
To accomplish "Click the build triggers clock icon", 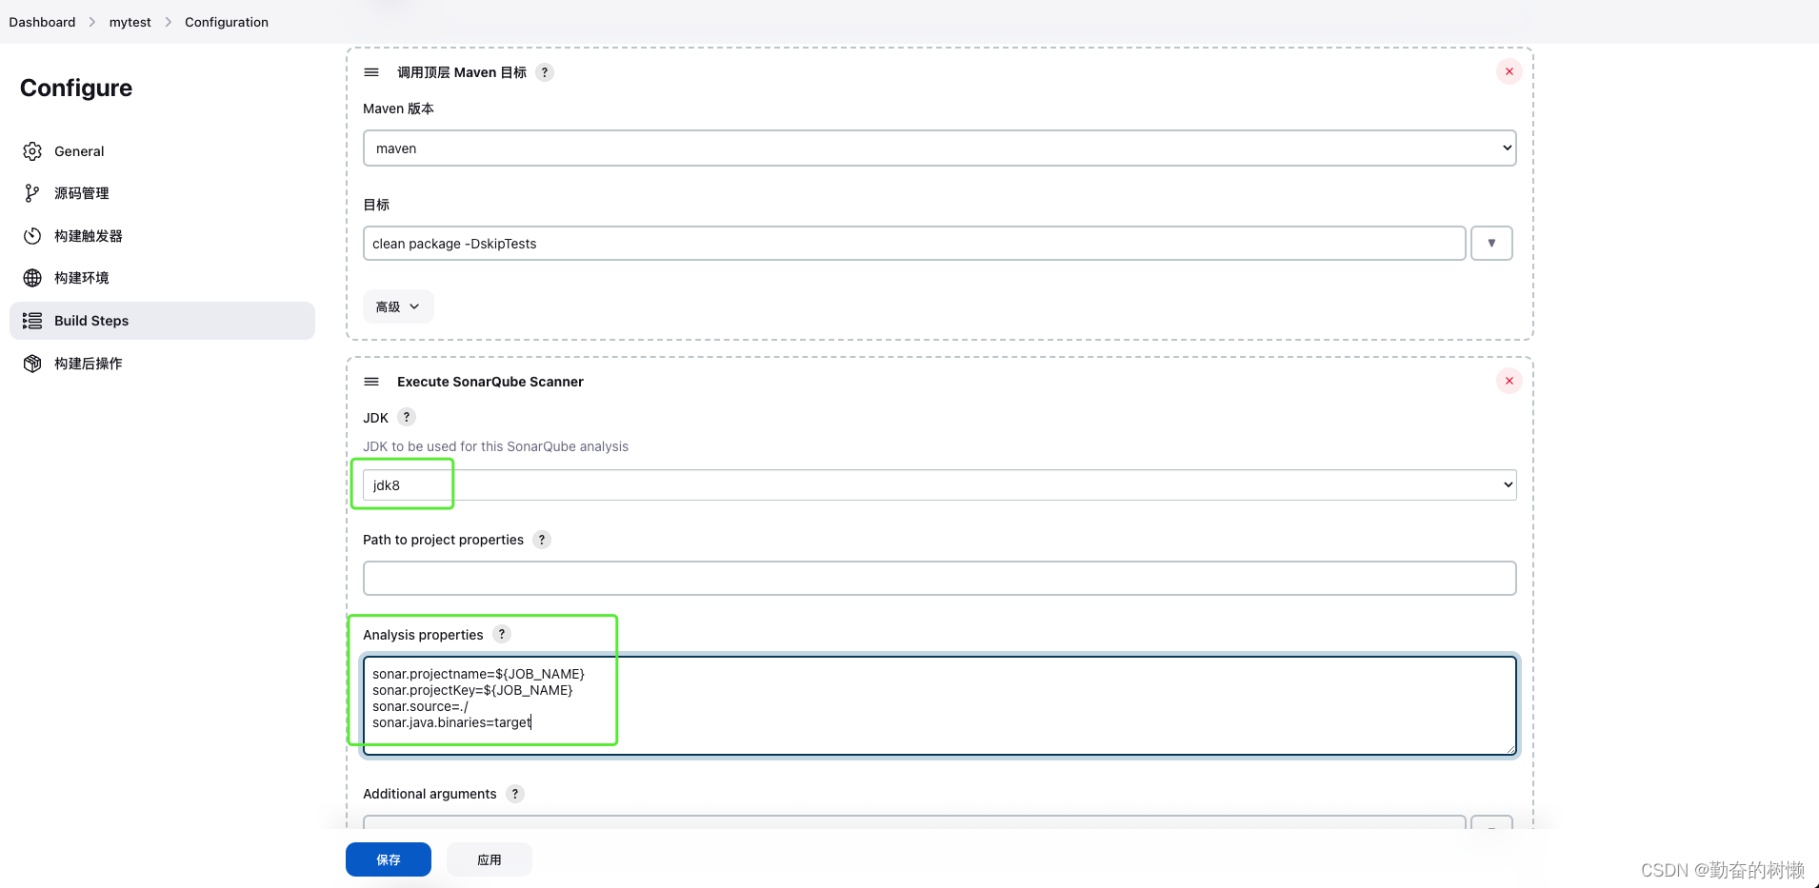I will [x=32, y=236].
